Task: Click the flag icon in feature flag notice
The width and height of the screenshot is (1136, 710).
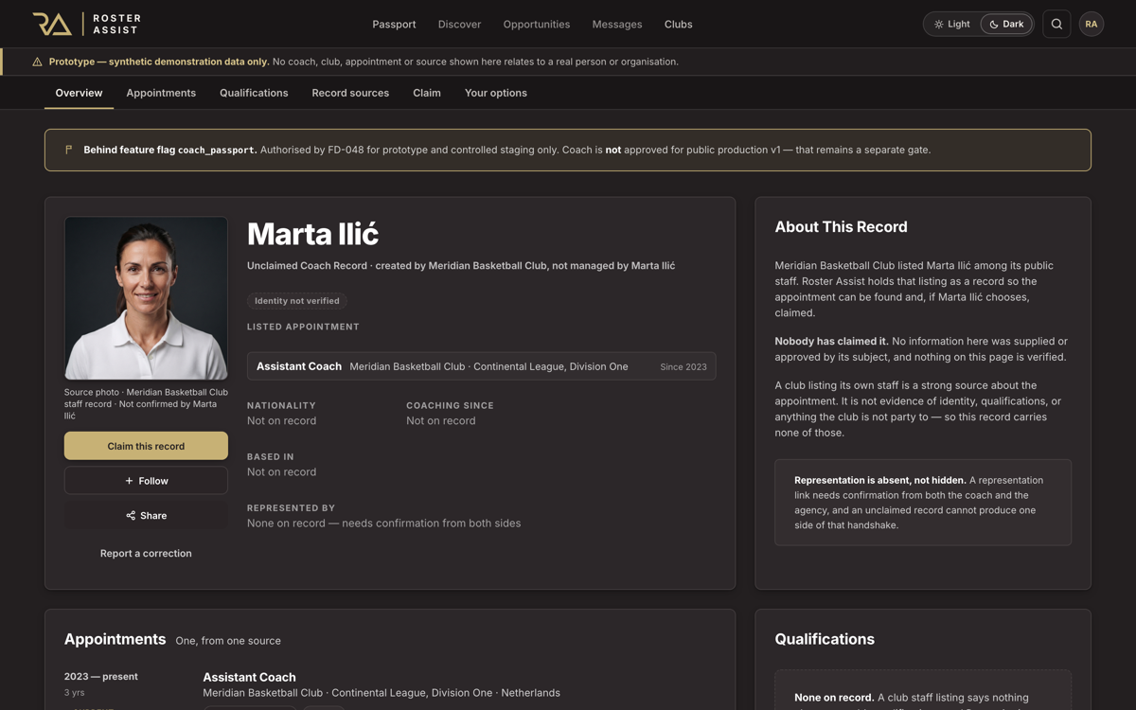Action: [68, 150]
